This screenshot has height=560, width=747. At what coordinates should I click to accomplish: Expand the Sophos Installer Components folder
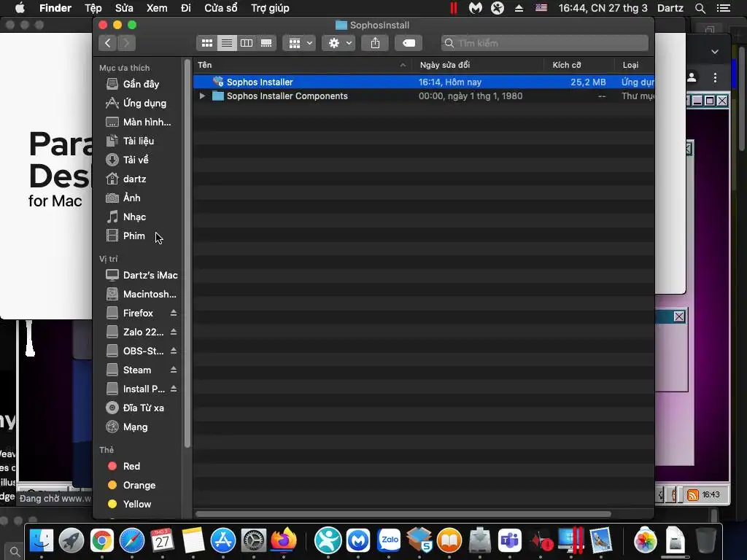click(x=202, y=96)
